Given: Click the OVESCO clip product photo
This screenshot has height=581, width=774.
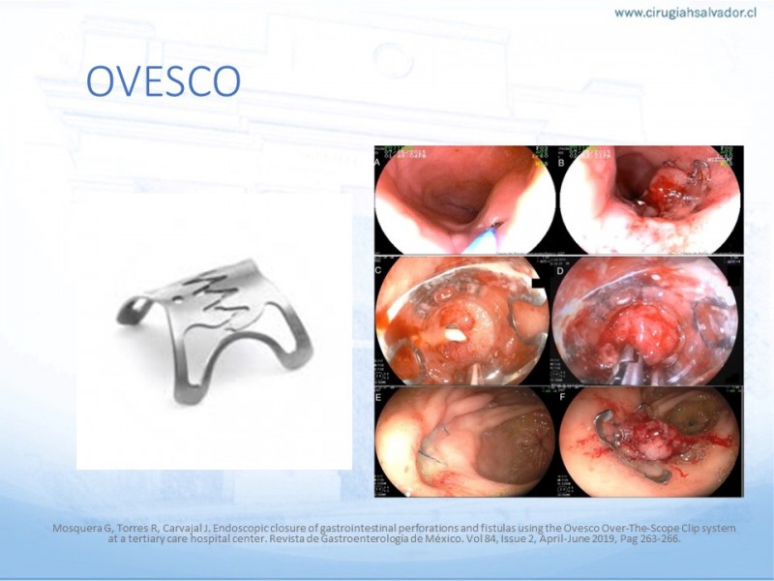Looking at the screenshot, I should pyautogui.click(x=214, y=331).
